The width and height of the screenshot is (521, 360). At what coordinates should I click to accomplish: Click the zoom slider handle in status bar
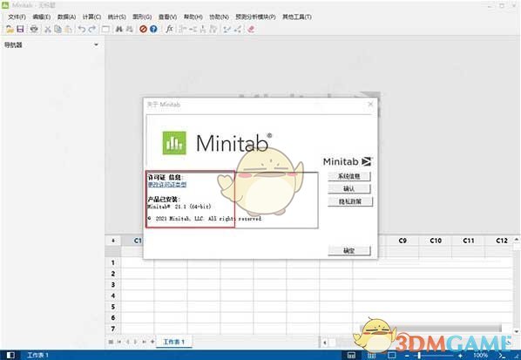point(419,356)
